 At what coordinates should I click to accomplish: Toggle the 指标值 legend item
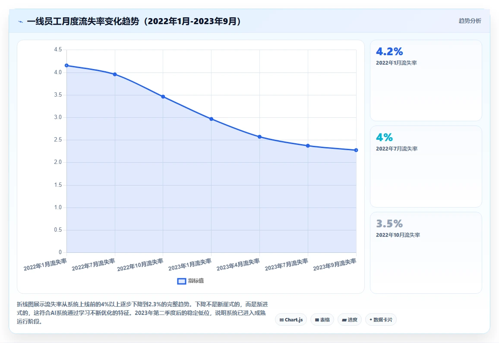point(190,281)
